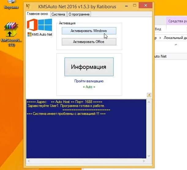Click the 'Система имеет проблемы с активацией' log line
187x170 pixels.
pyautogui.click(x=66, y=114)
